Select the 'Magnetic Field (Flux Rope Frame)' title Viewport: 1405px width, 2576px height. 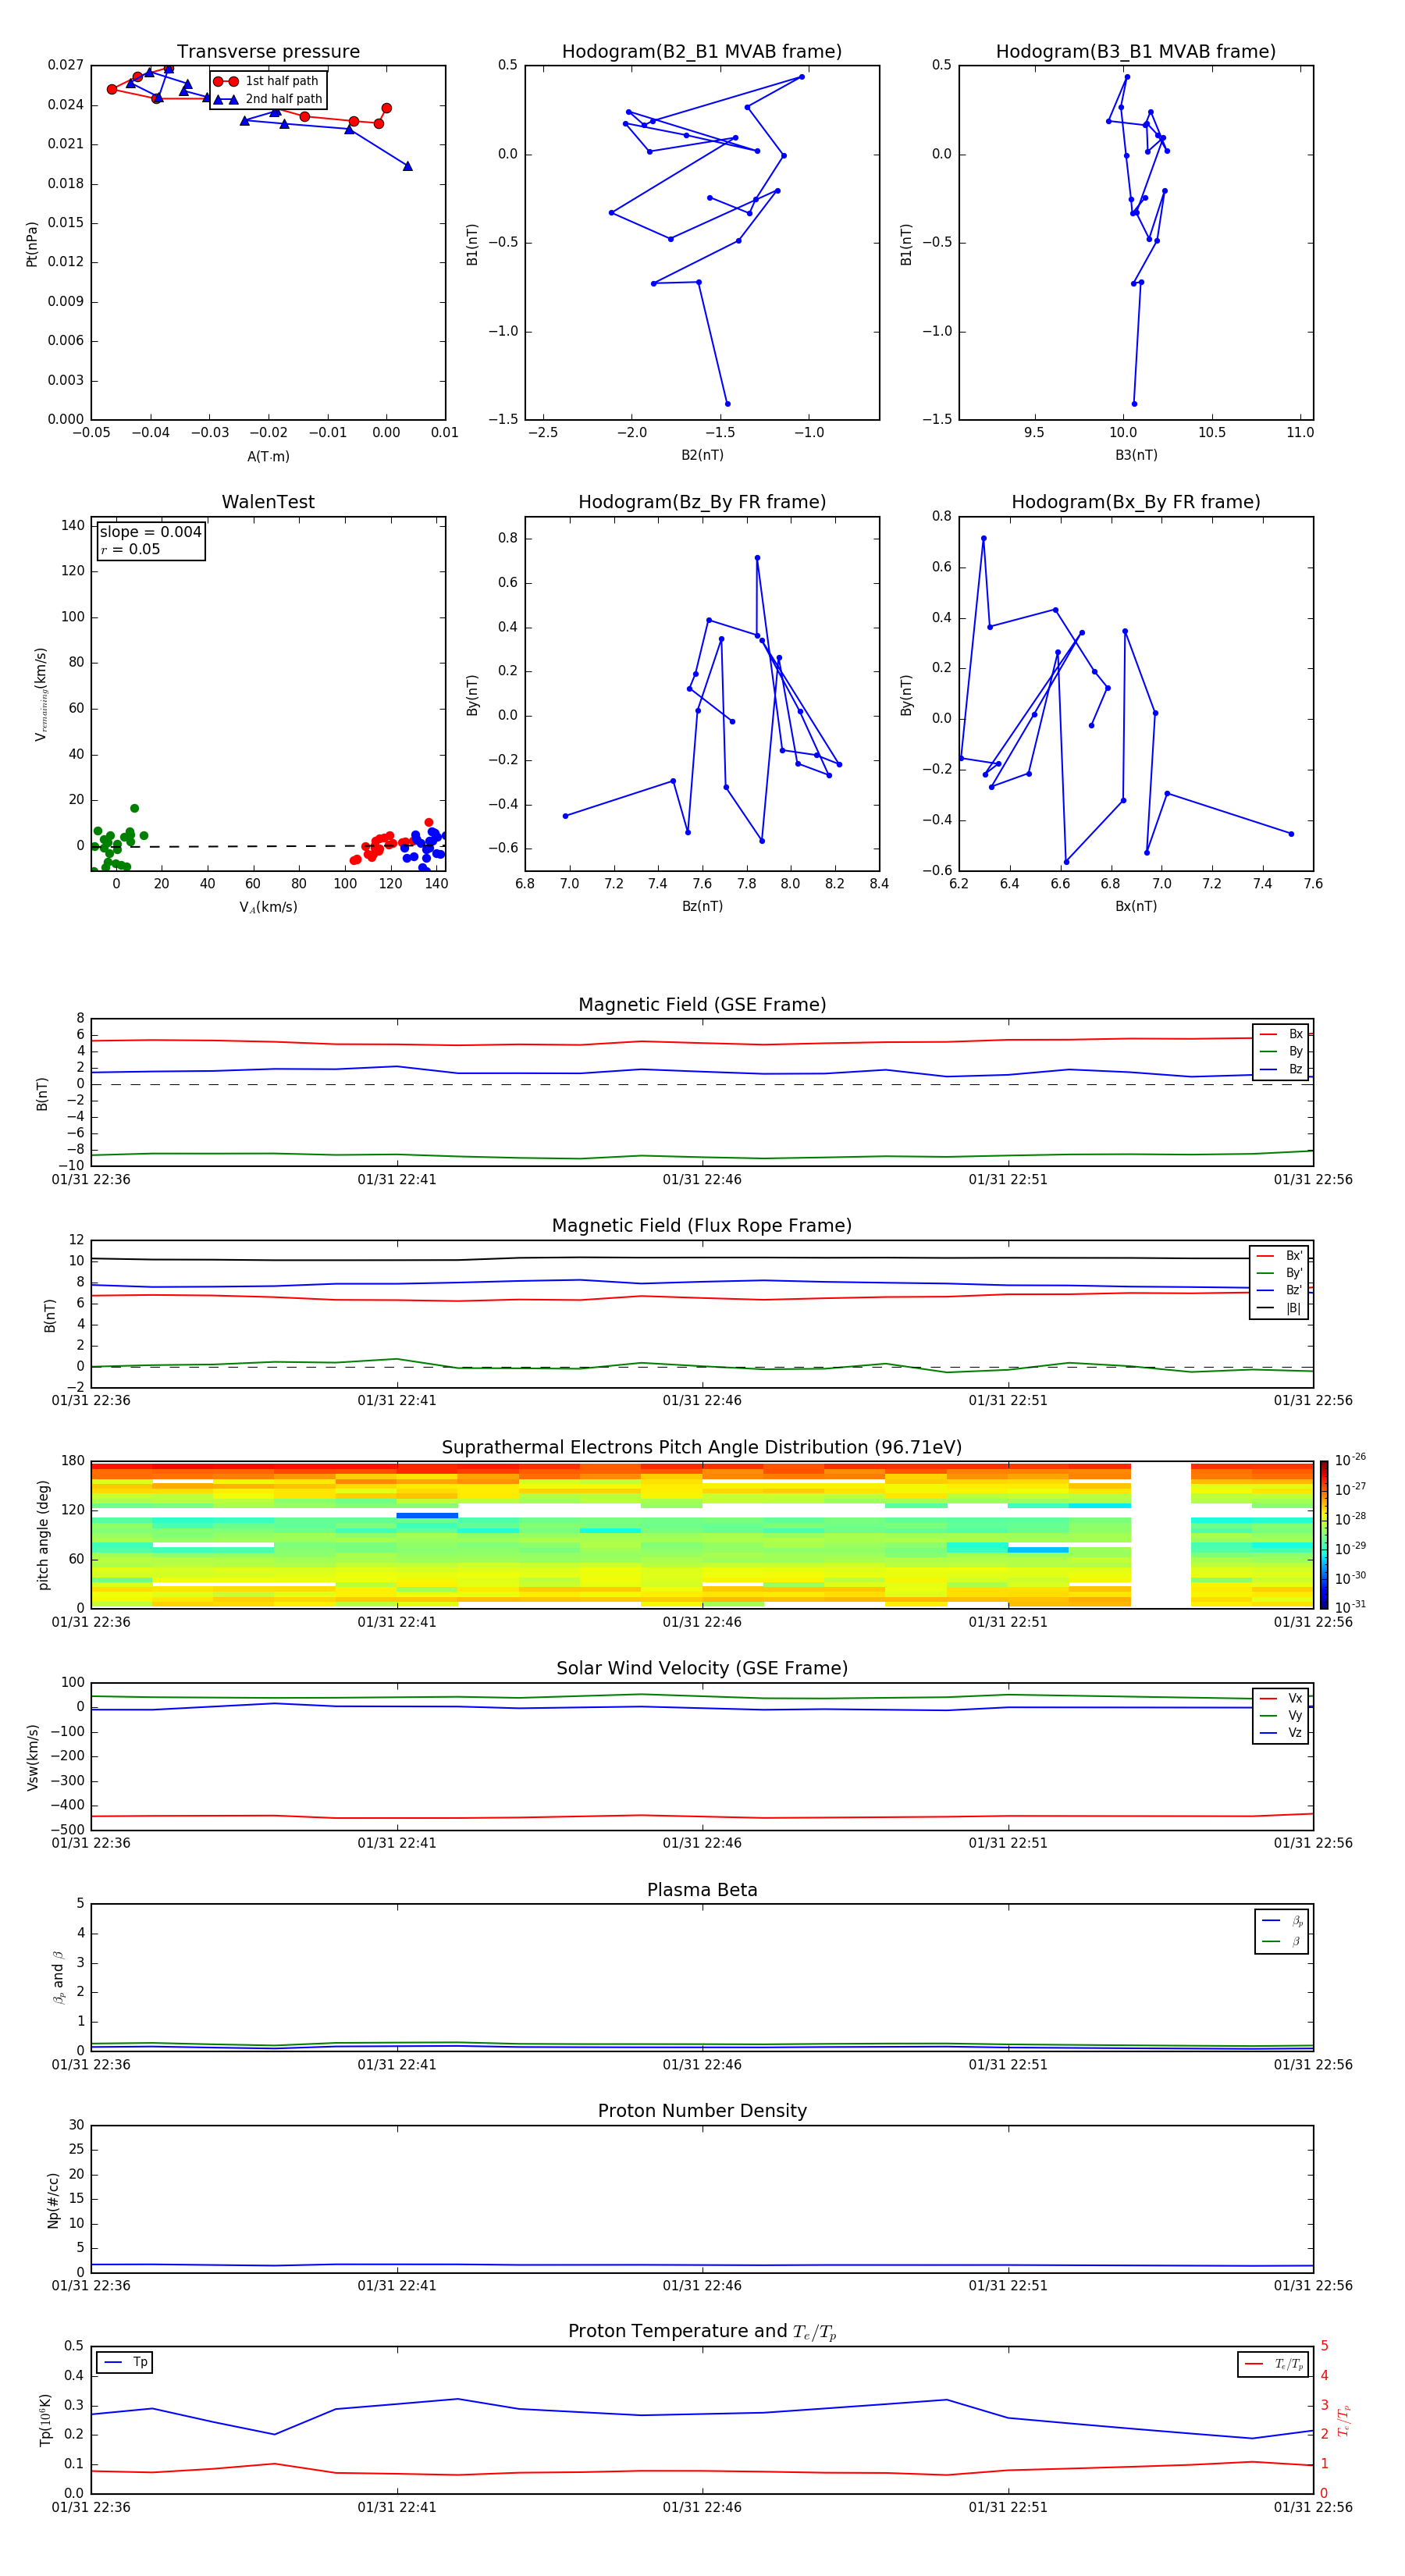point(702,1226)
